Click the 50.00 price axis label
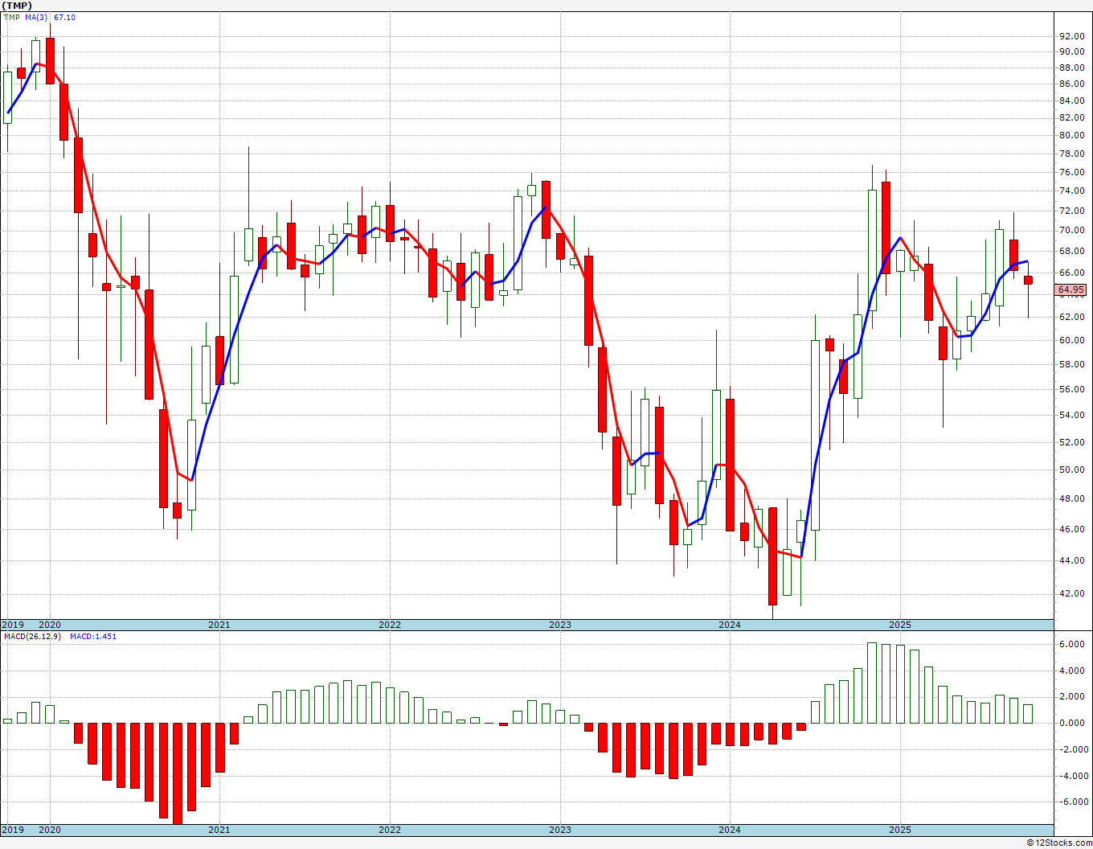The height and width of the screenshot is (849, 1093). click(x=1071, y=470)
